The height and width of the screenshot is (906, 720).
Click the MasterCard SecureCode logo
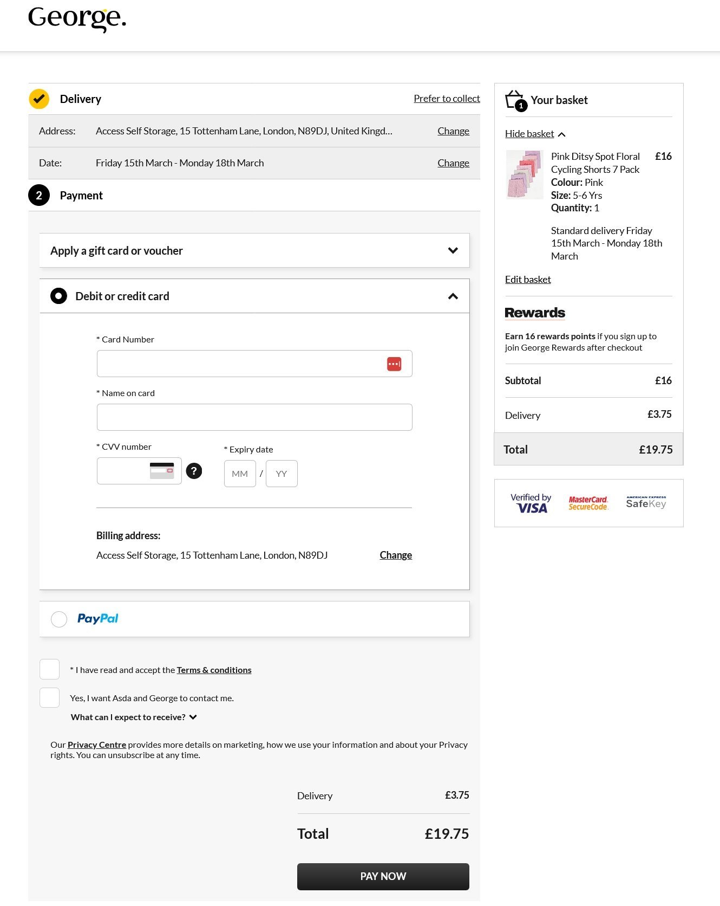tap(588, 503)
